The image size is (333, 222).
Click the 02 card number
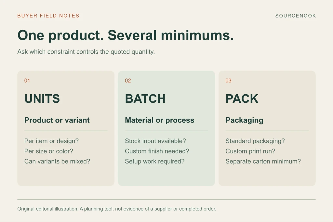click(x=128, y=81)
